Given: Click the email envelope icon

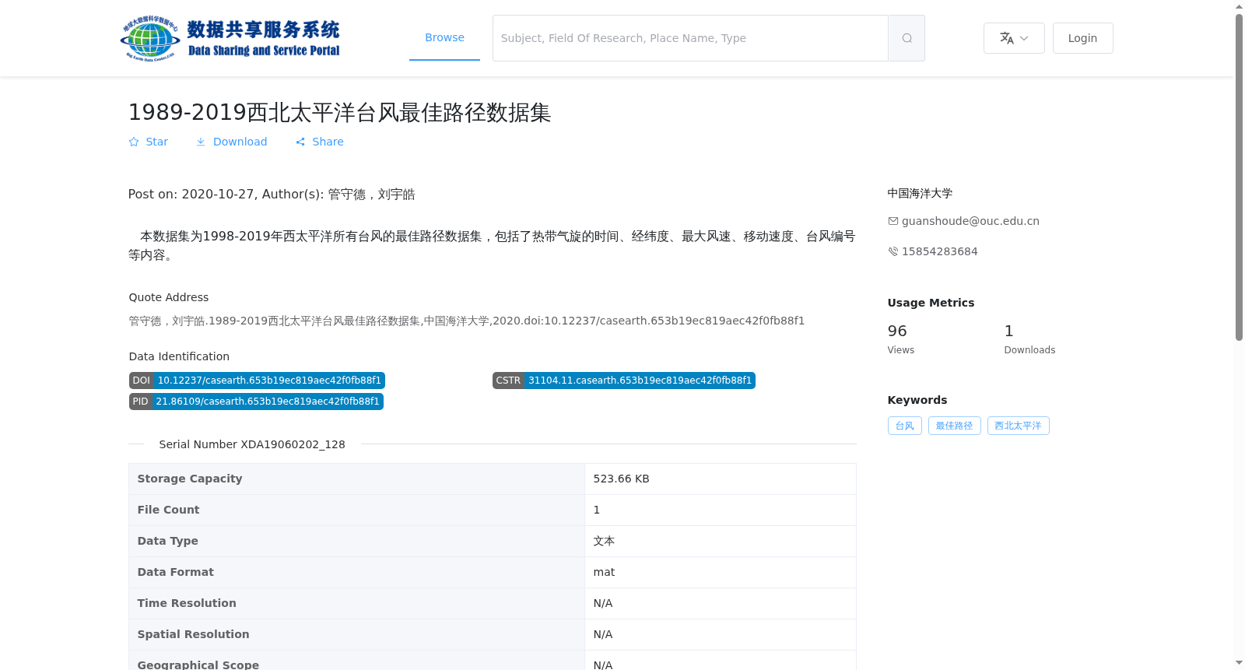Looking at the screenshot, I should coord(893,221).
